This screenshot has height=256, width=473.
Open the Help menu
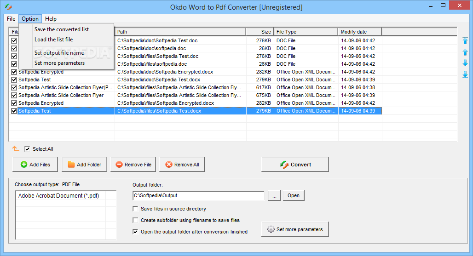[51, 19]
